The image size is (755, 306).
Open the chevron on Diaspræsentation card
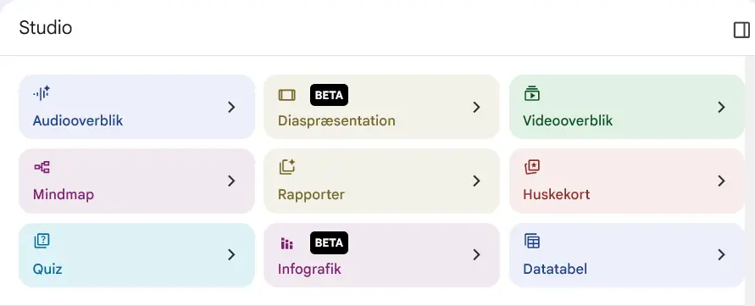coord(477,107)
